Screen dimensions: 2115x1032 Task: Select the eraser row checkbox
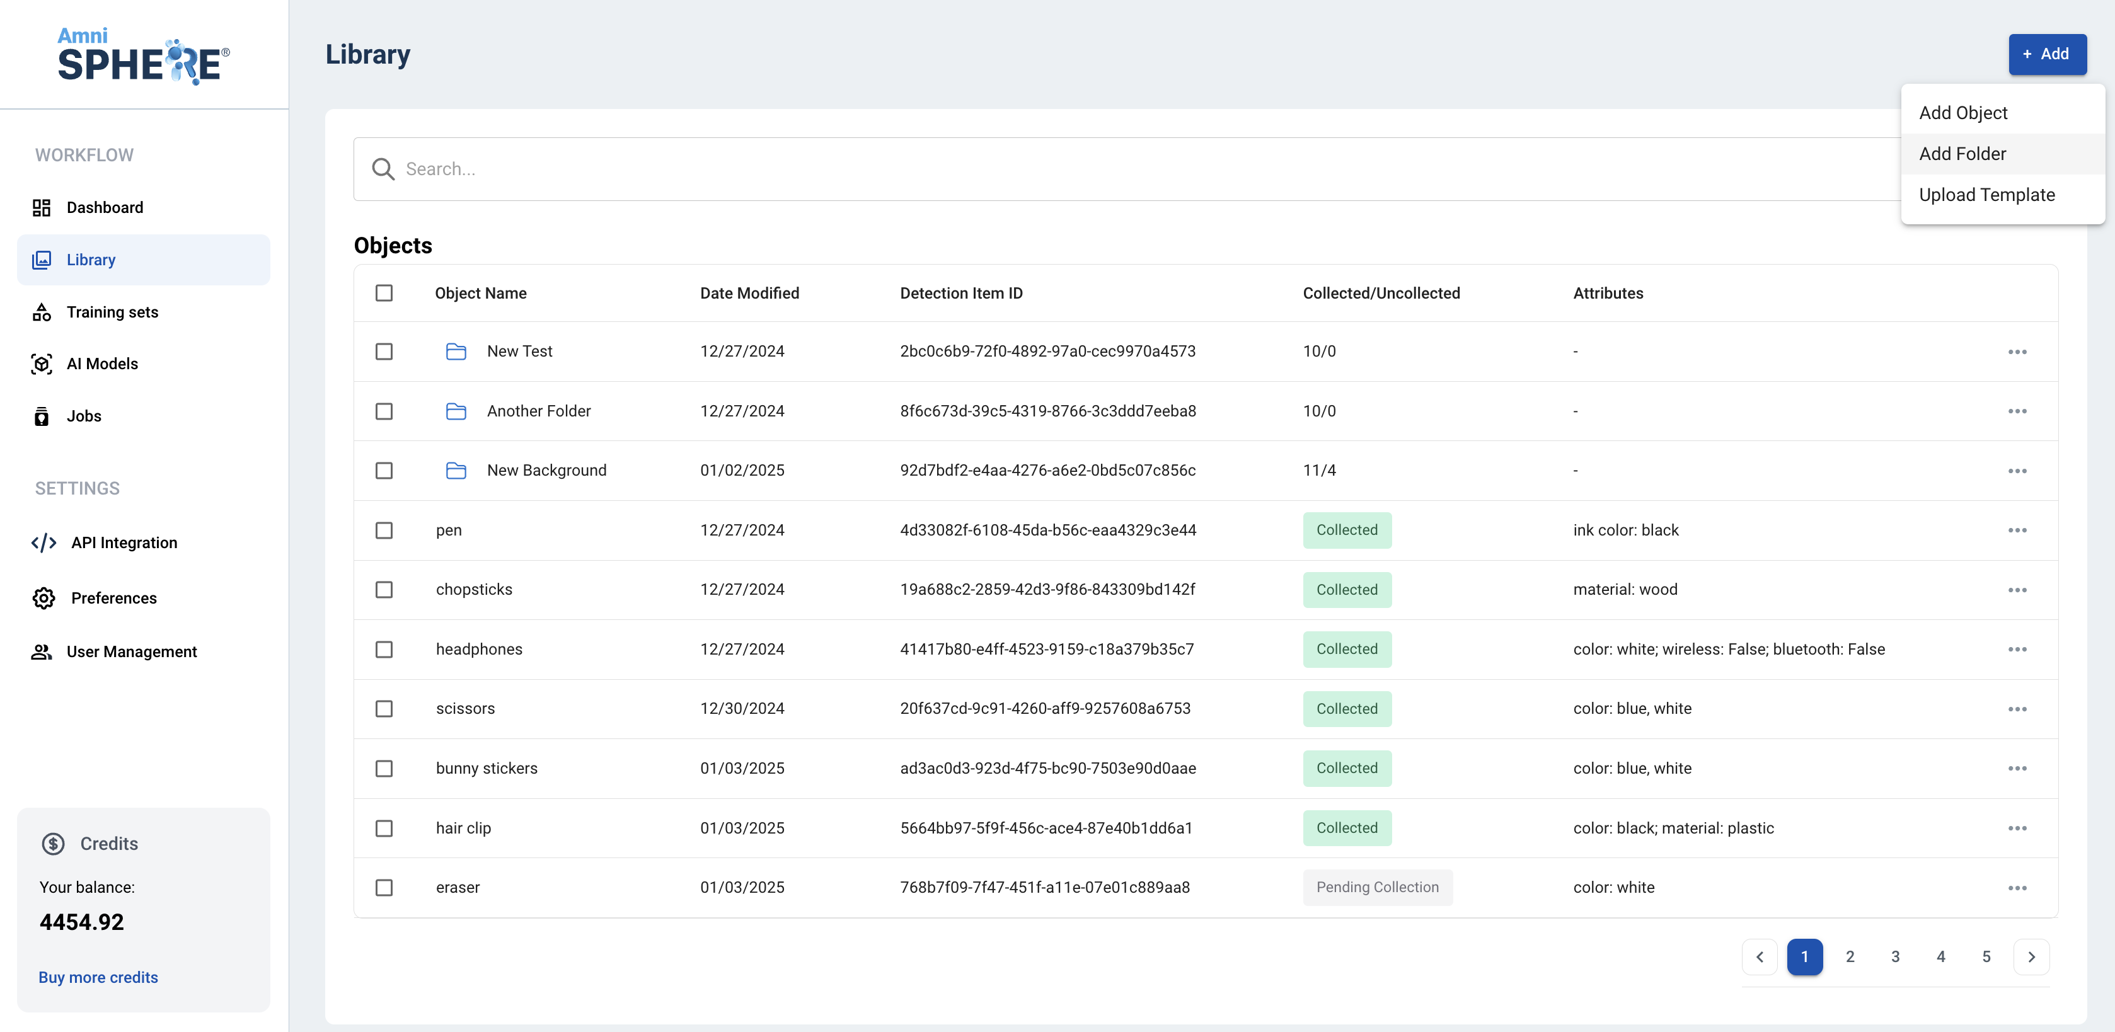click(x=383, y=888)
